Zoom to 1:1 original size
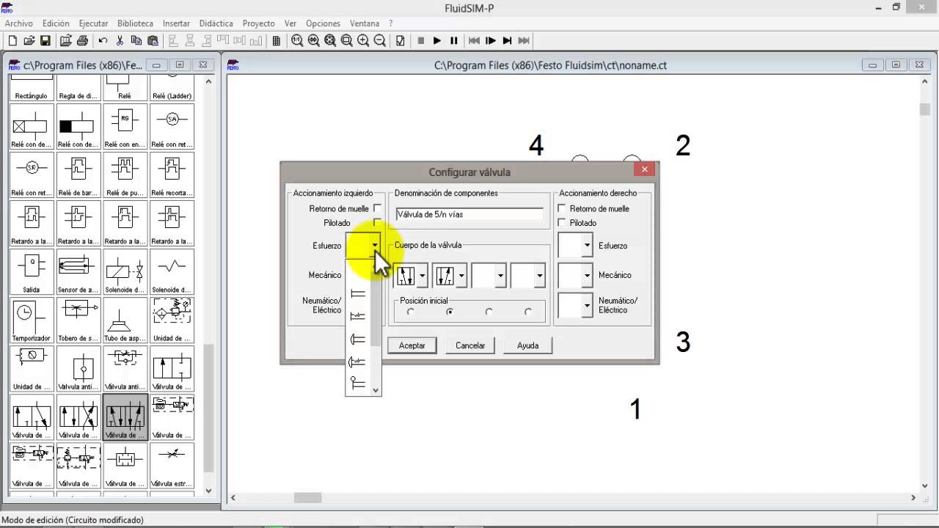 [297, 41]
